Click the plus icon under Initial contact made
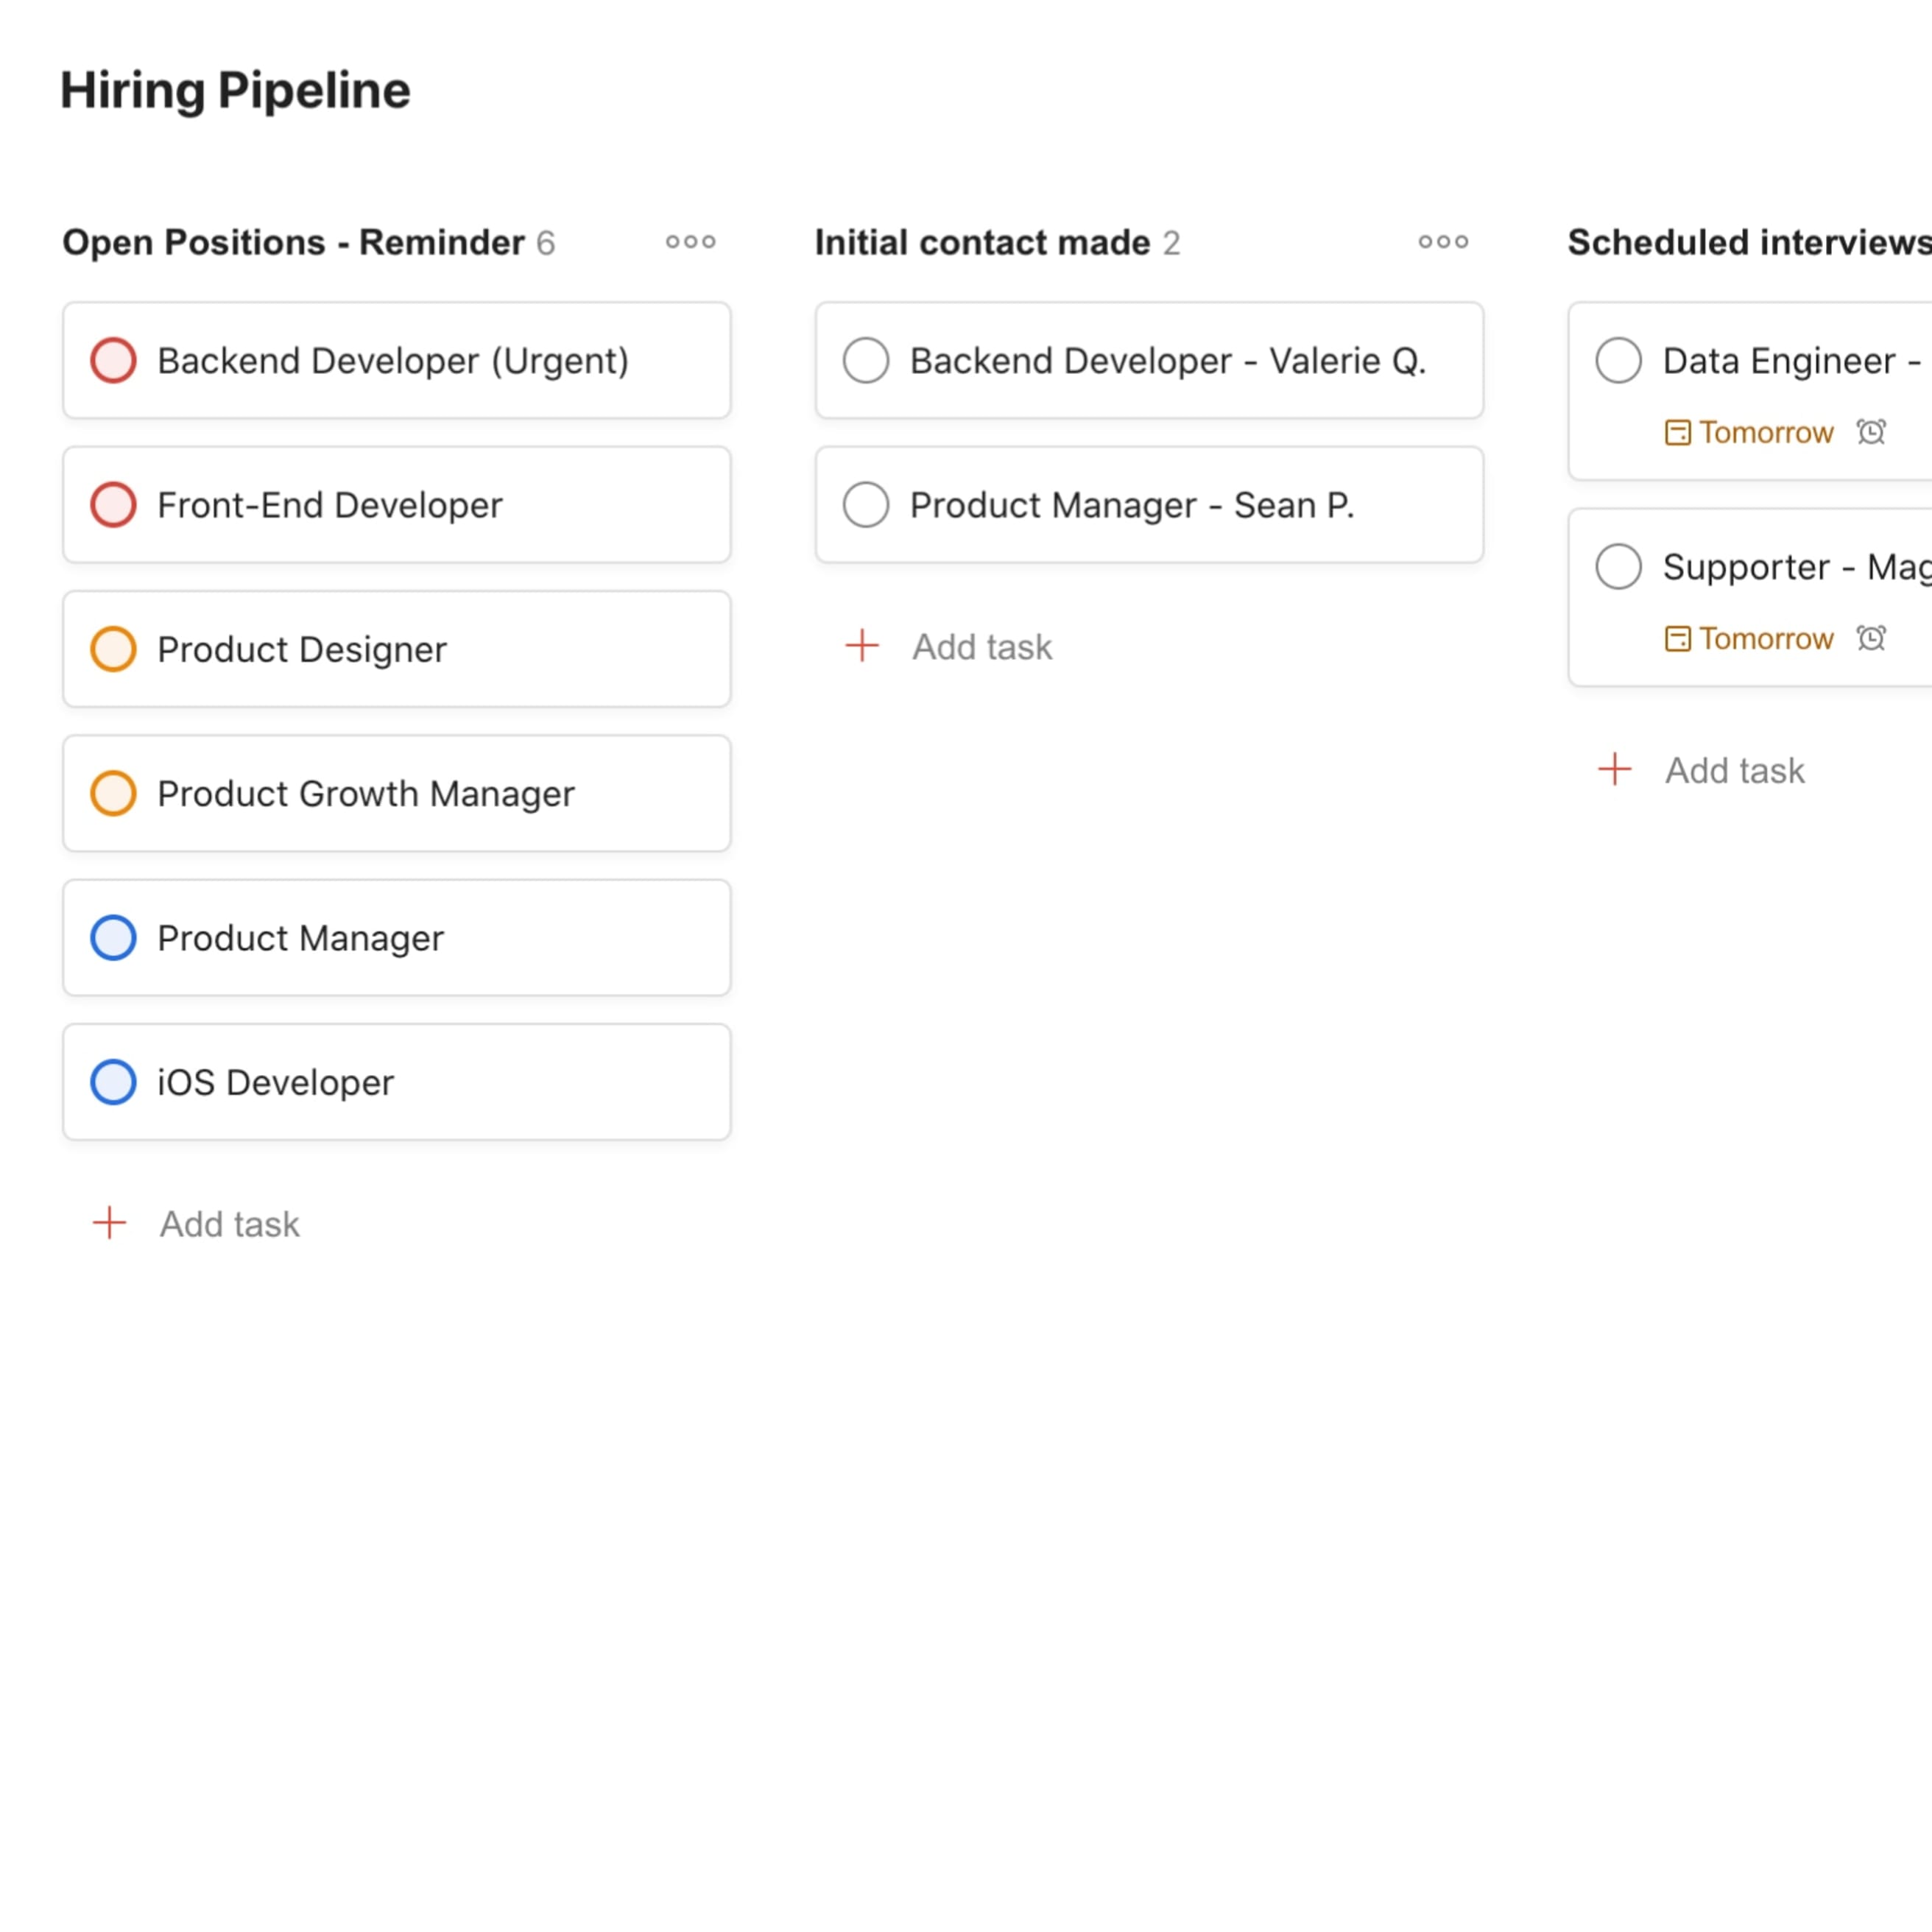Image resolution: width=1932 pixels, height=1932 pixels. click(x=860, y=646)
